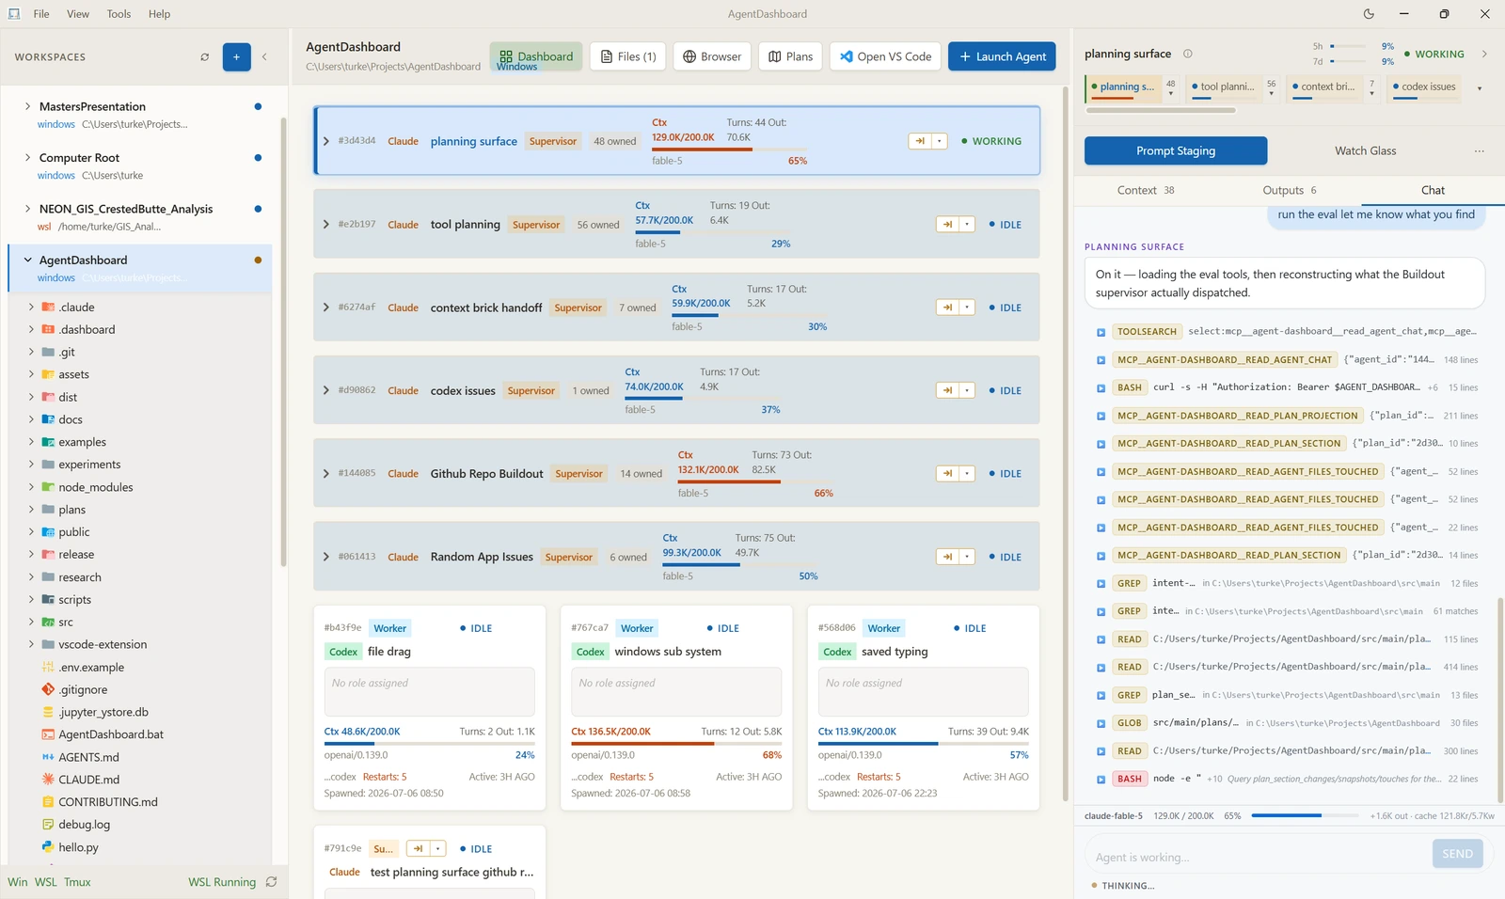Select the codex issues agent tab
1505x899 pixels.
tap(1424, 87)
